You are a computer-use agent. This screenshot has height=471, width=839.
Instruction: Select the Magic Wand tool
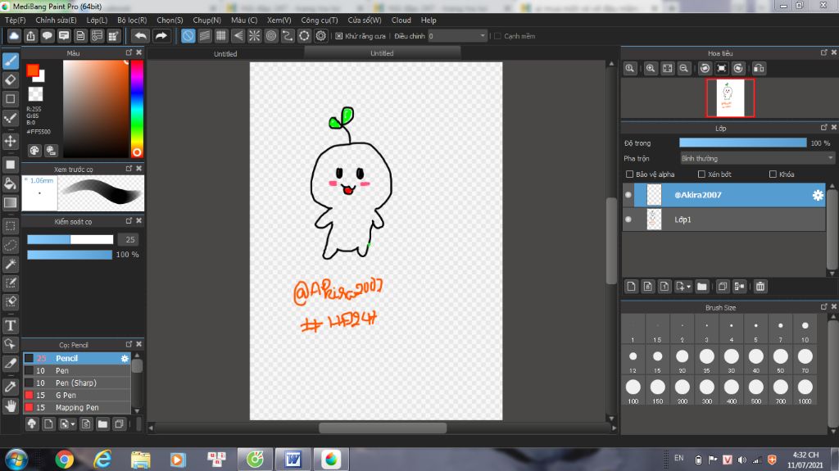point(11,263)
